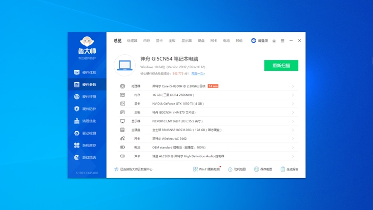373x210 pixels.
Task: Click the 再跑一次 link
Action: 198,74
